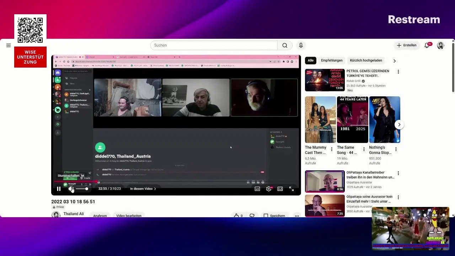Image resolution: width=455 pixels, height=256 pixels.
Task: Open 'Olipattaya seine Ausraster kein Einzelfall' thumbnail
Action: click(325, 206)
